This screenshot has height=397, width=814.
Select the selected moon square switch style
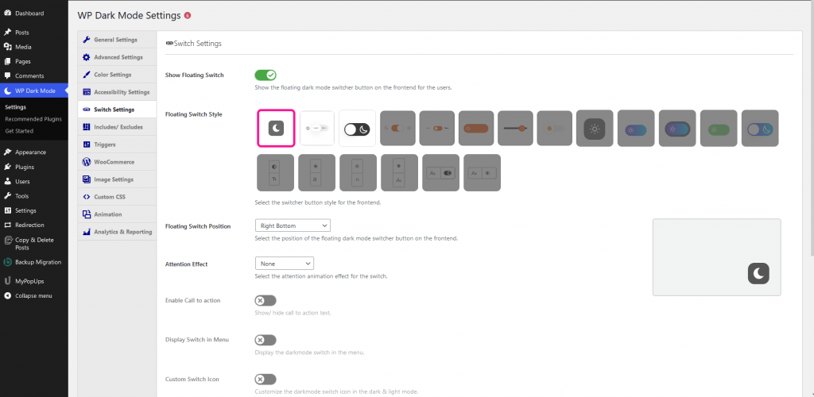tap(276, 128)
